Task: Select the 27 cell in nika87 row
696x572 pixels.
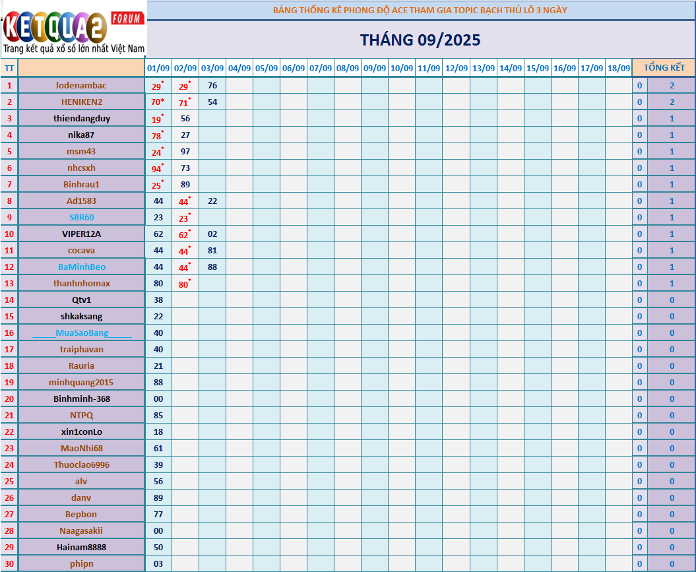Action: click(185, 135)
